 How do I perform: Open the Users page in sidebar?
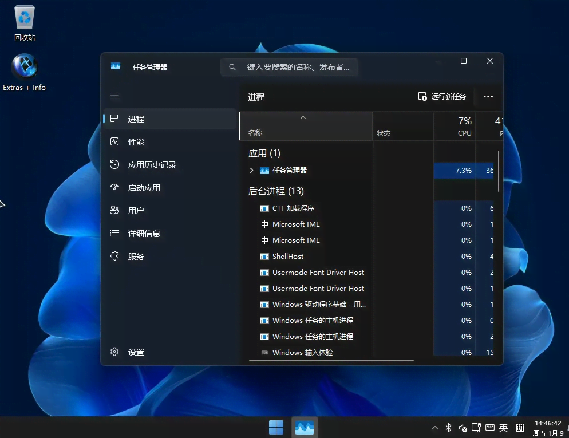pos(136,211)
